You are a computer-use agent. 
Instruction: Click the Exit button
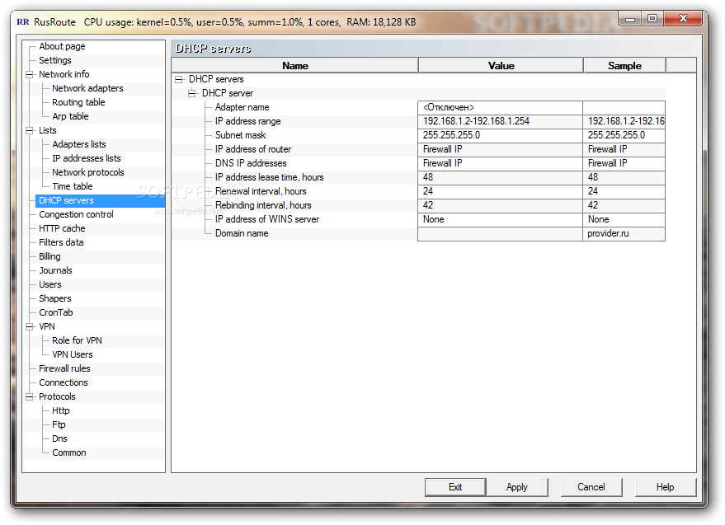[455, 487]
